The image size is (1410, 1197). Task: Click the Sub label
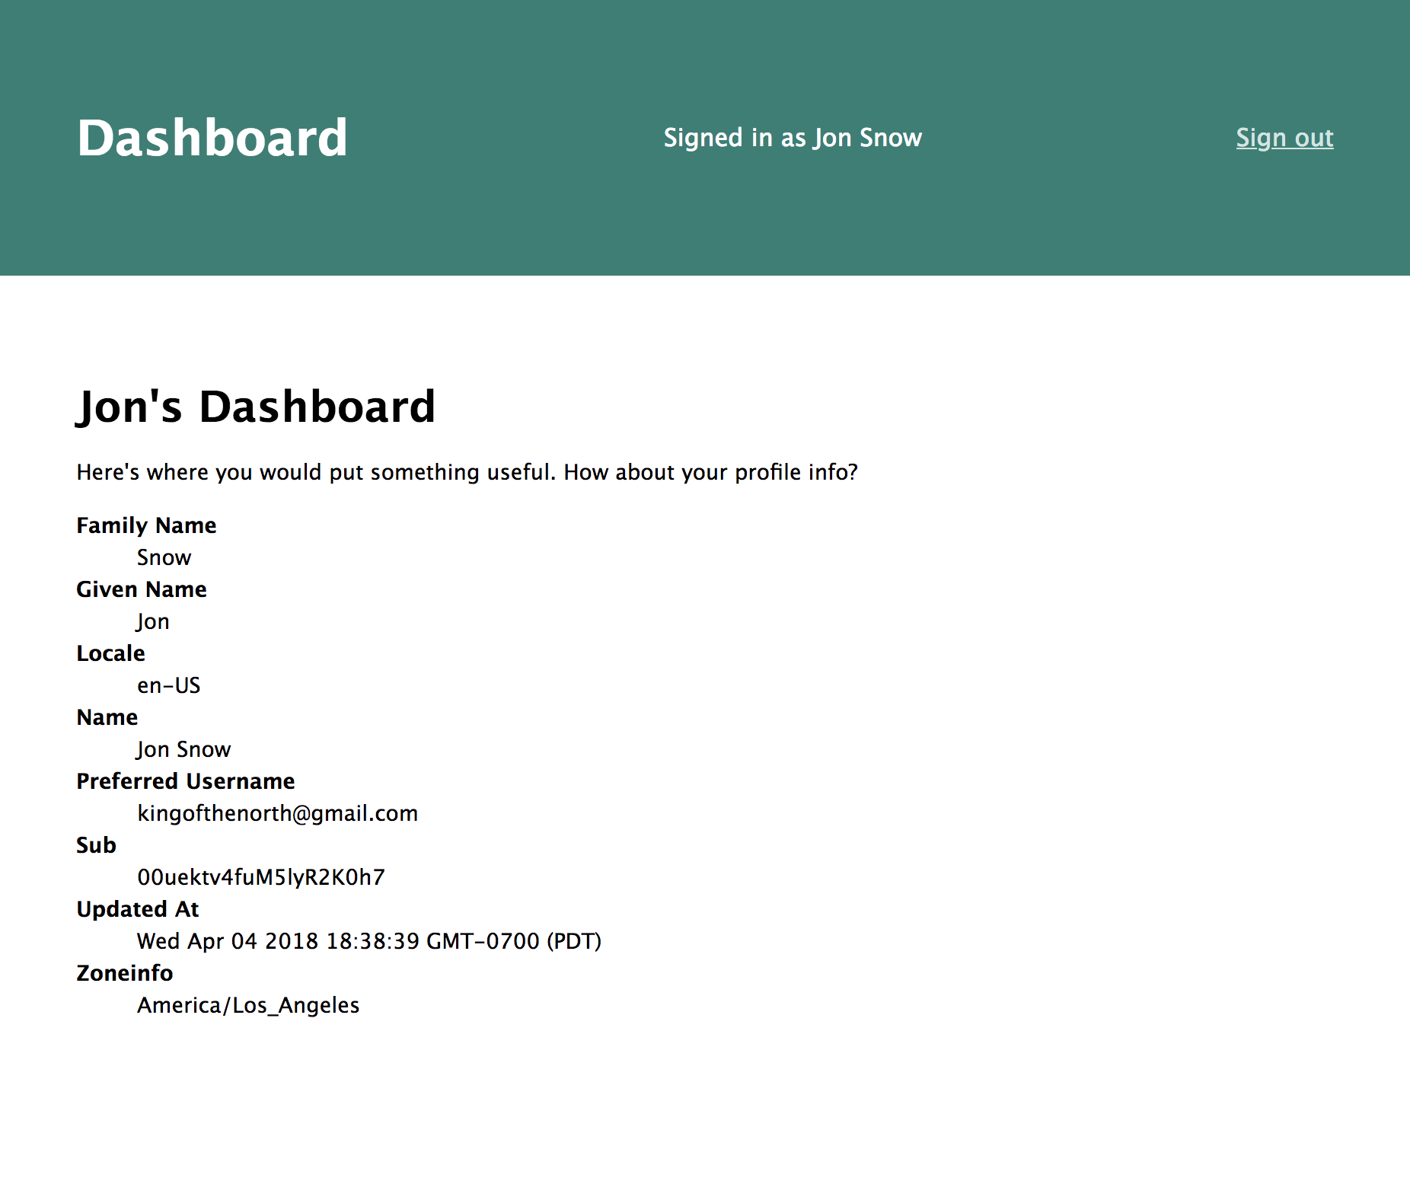[96, 845]
